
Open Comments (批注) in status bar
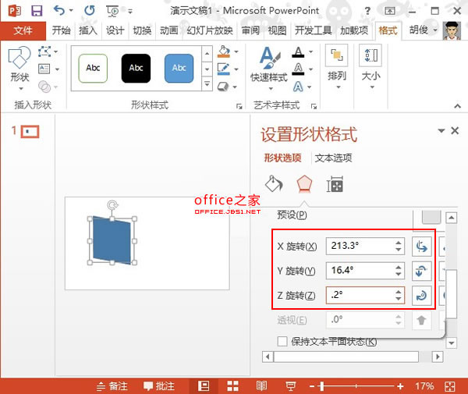[159, 386]
